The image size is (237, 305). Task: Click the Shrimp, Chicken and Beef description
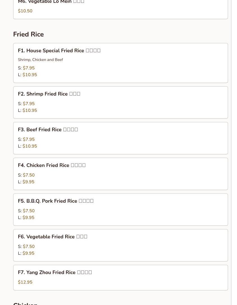click(x=40, y=60)
